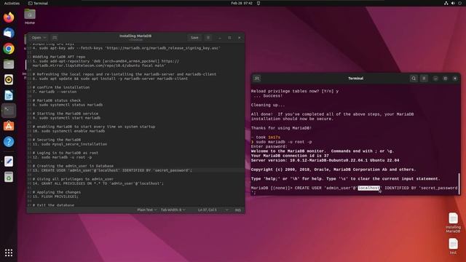Click 'sudo mariadb -u root -p' command in Terminal

click(284, 142)
